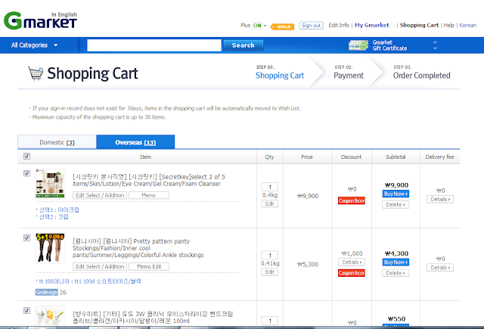The height and width of the screenshot is (329, 484).
Task: Open Shopping Cart header link
Action: tap(419, 25)
